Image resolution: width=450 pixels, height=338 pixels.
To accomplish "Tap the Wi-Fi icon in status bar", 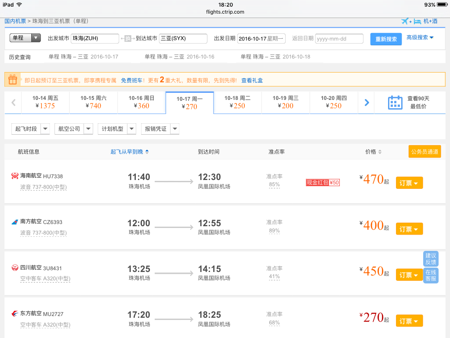I will point(19,4).
